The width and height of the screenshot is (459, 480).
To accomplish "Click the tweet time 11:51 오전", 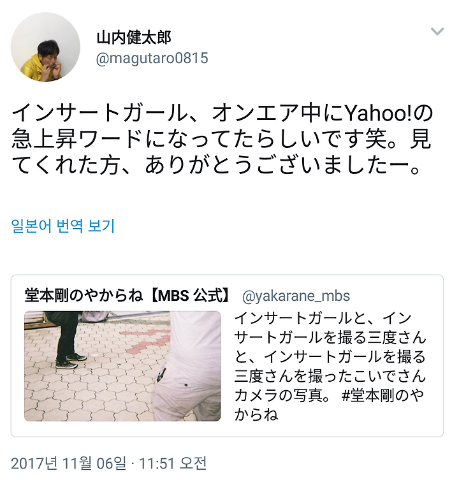I will [173, 463].
